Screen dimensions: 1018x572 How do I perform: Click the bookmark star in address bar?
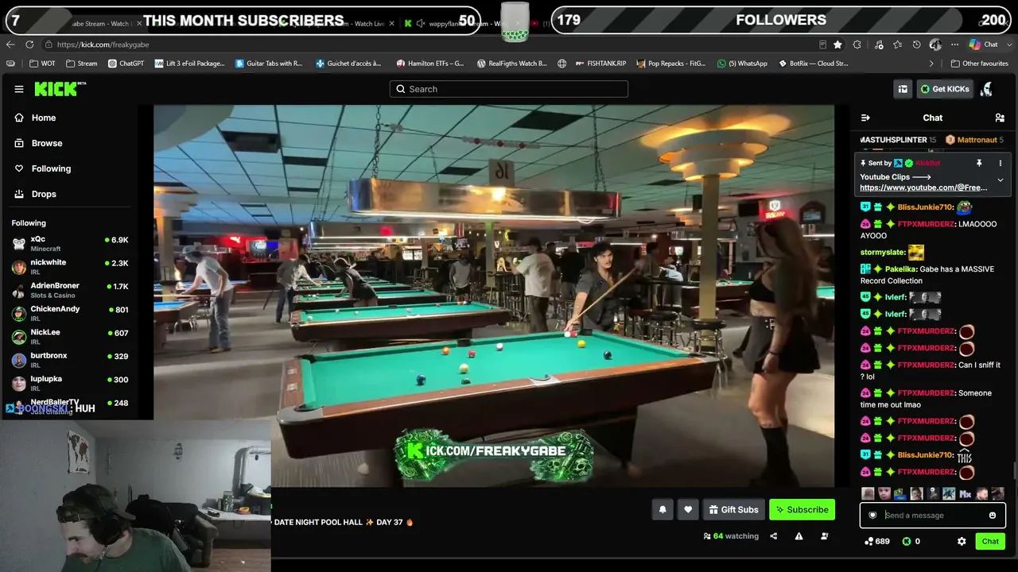click(837, 44)
